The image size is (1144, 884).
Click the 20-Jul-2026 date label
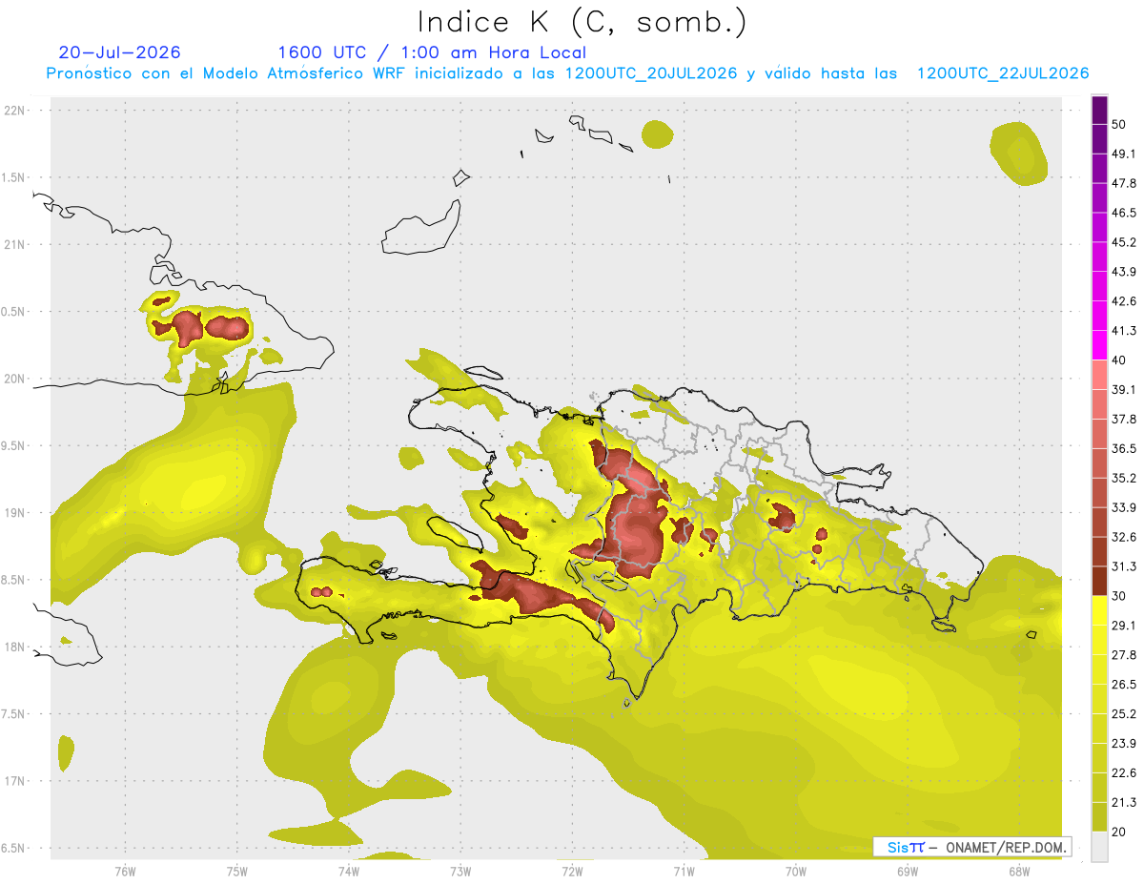point(119,52)
